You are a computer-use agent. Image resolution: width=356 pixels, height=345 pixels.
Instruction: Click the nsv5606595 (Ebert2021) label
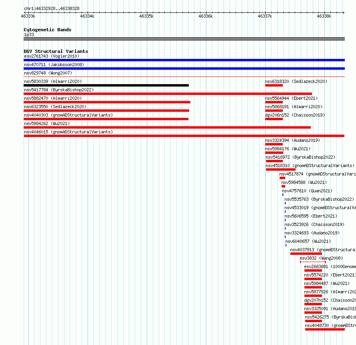click(311, 216)
